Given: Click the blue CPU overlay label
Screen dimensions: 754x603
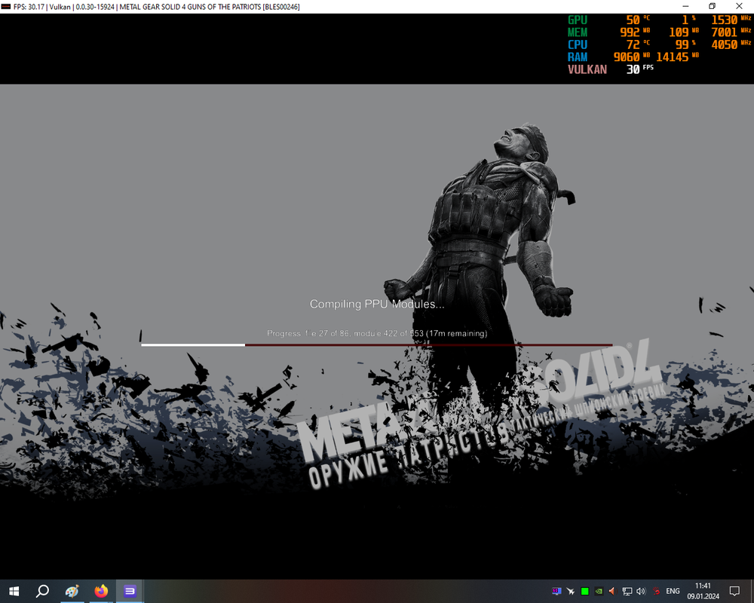Looking at the screenshot, I should coord(578,44).
